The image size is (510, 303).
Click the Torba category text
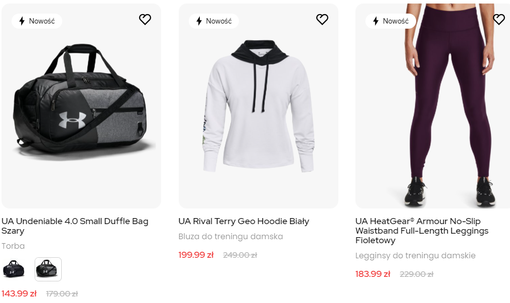13,246
